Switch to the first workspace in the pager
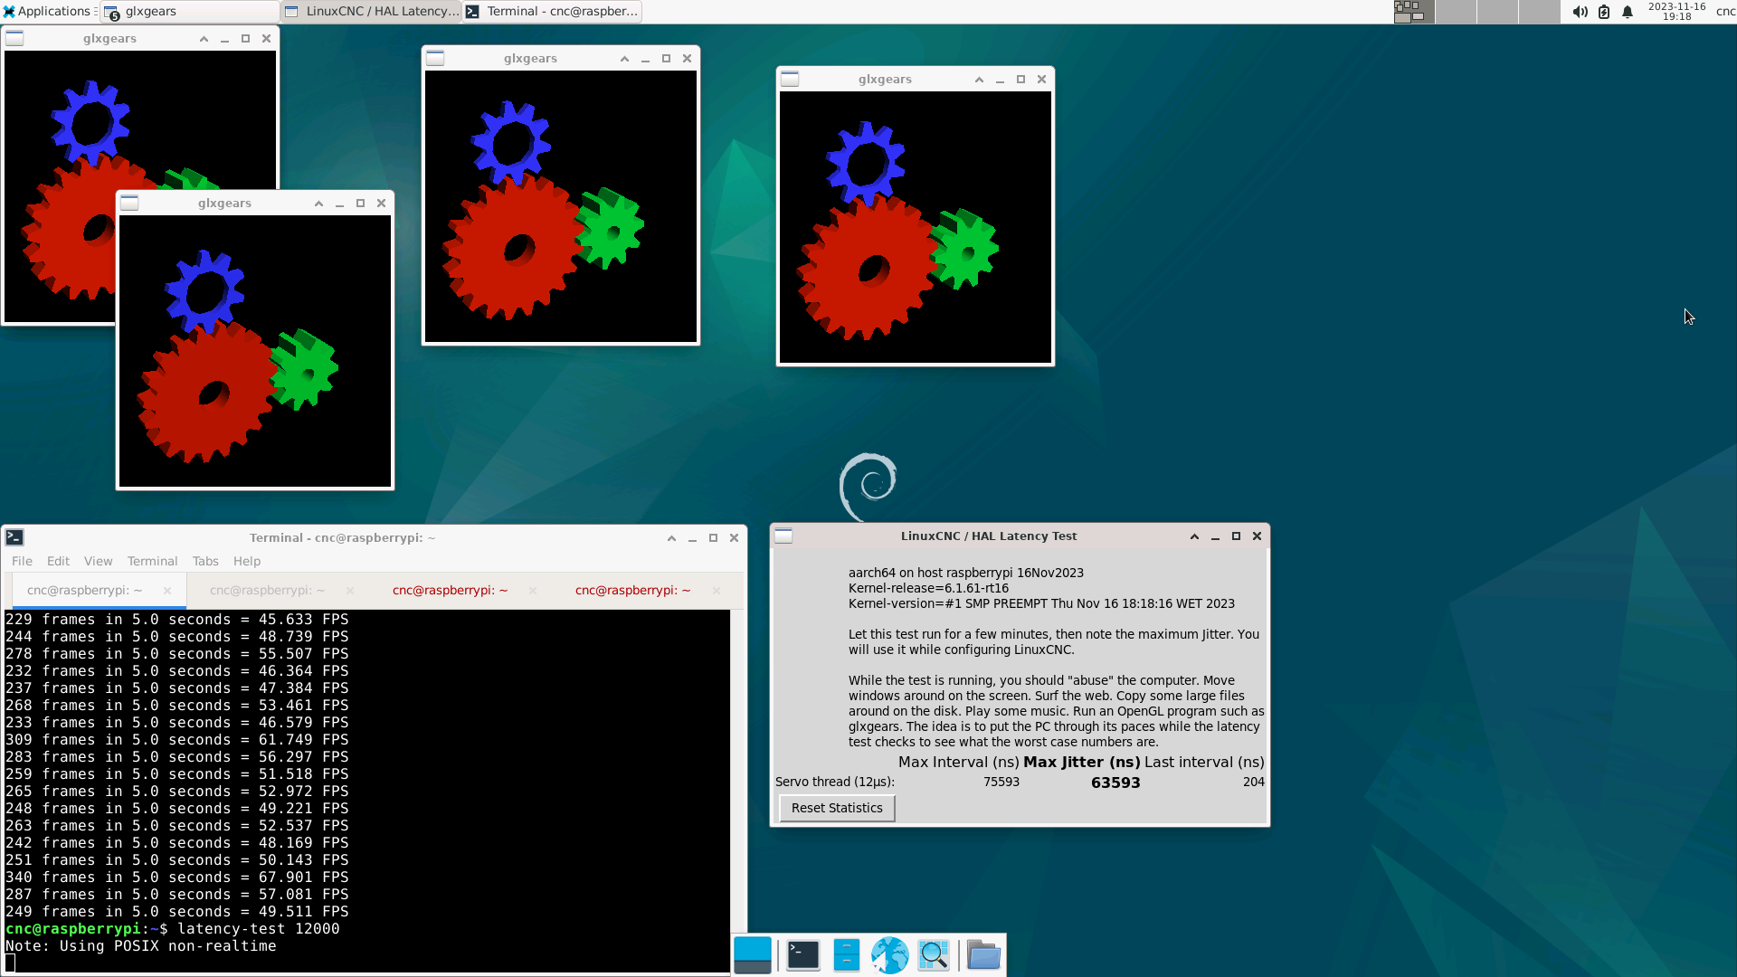The image size is (1737, 977). 1413,12
